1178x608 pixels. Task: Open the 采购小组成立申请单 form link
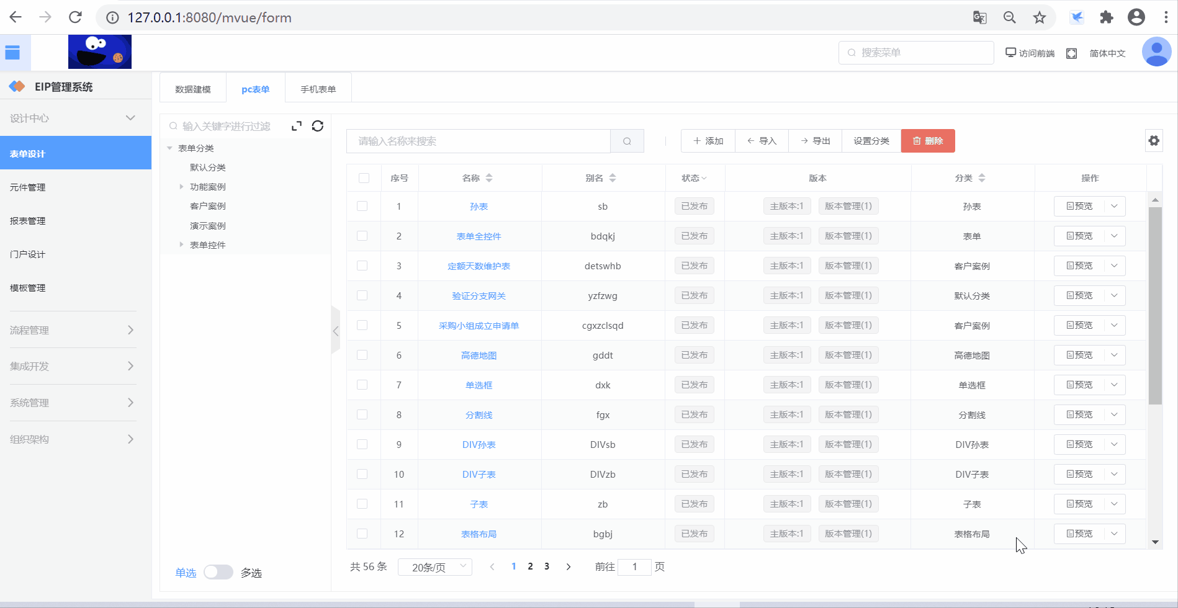pos(479,326)
